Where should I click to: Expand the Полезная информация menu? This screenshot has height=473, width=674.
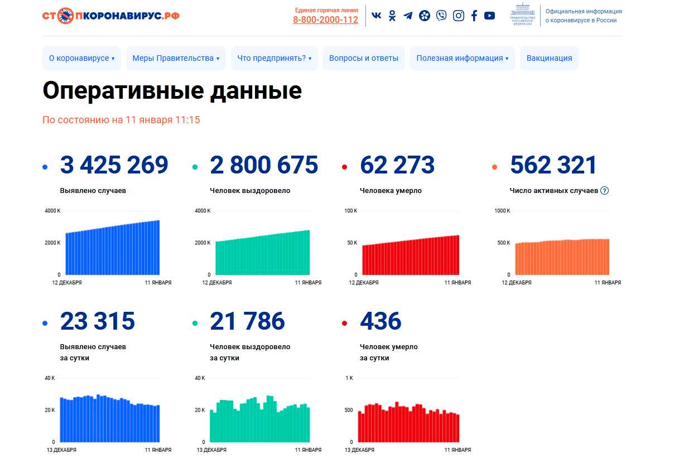pos(462,59)
